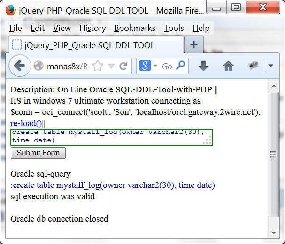The height and width of the screenshot is (244, 285).
Task: Open the search engine selector arrow
Action: [x=155, y=66]
